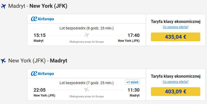Click 'Lot bezpośredni (8 godz. 25 min.)' text

[x=87, y=28]
